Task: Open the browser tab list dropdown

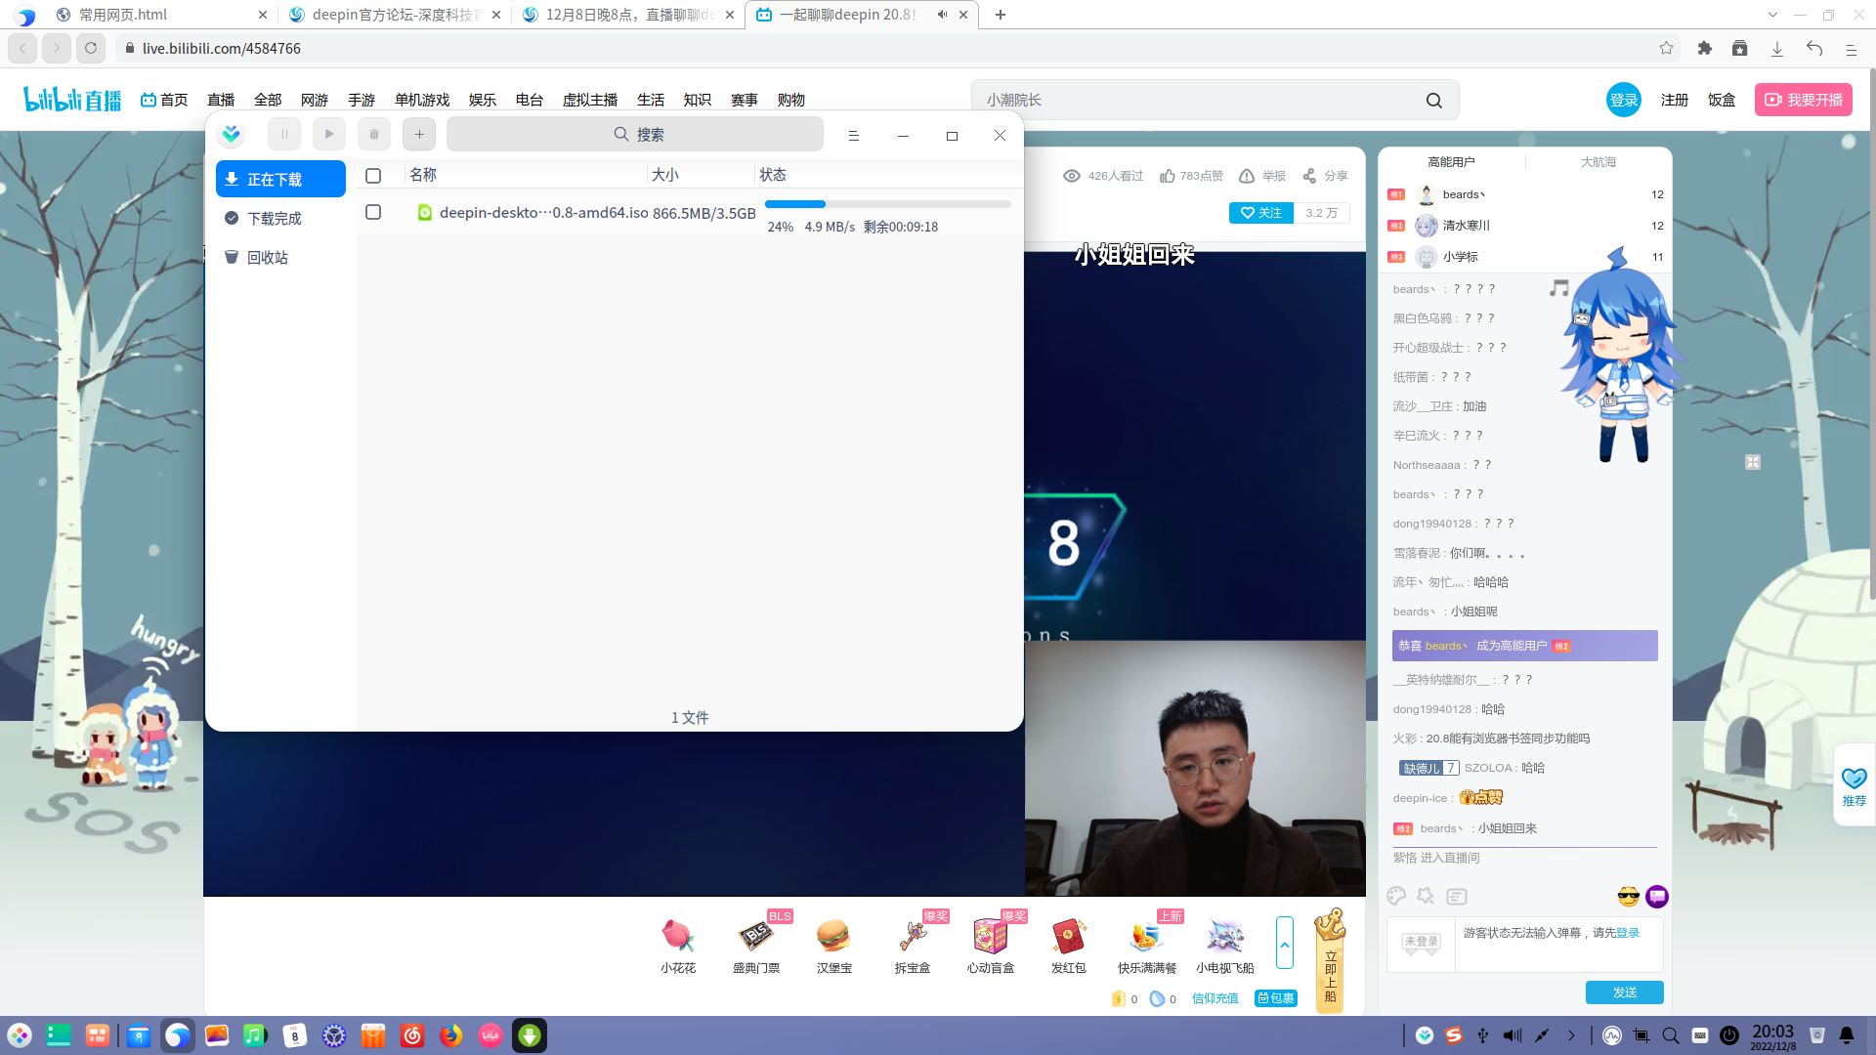Action: click(1772, 15)
